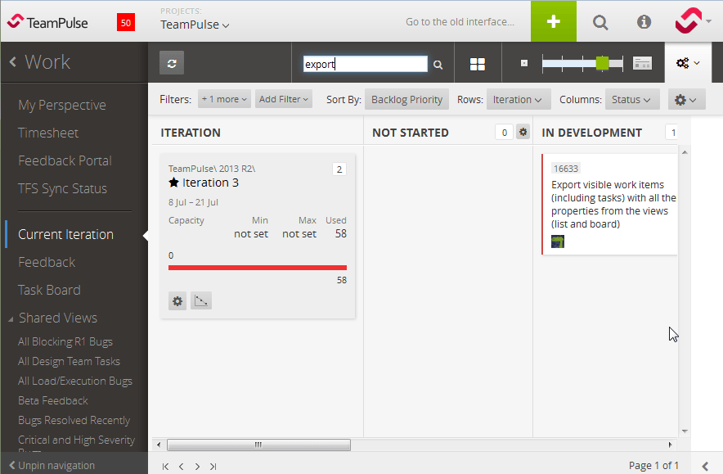The image size is (723, 474).
Task: Go to first page pager icon
Action: tap(165, 467)
